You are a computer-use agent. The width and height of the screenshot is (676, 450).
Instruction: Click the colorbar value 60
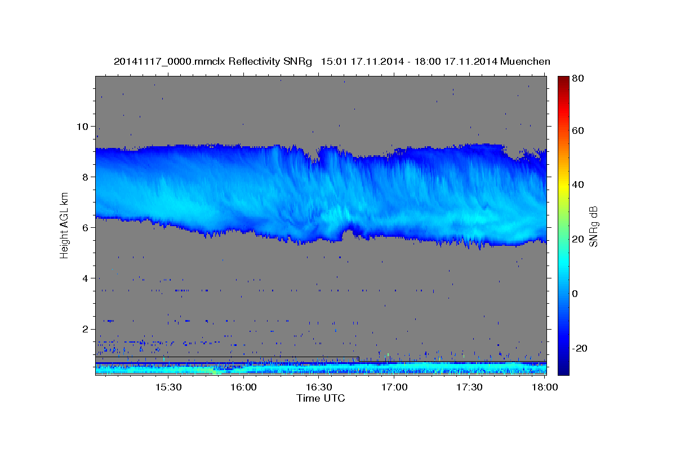tap(577, 130)
